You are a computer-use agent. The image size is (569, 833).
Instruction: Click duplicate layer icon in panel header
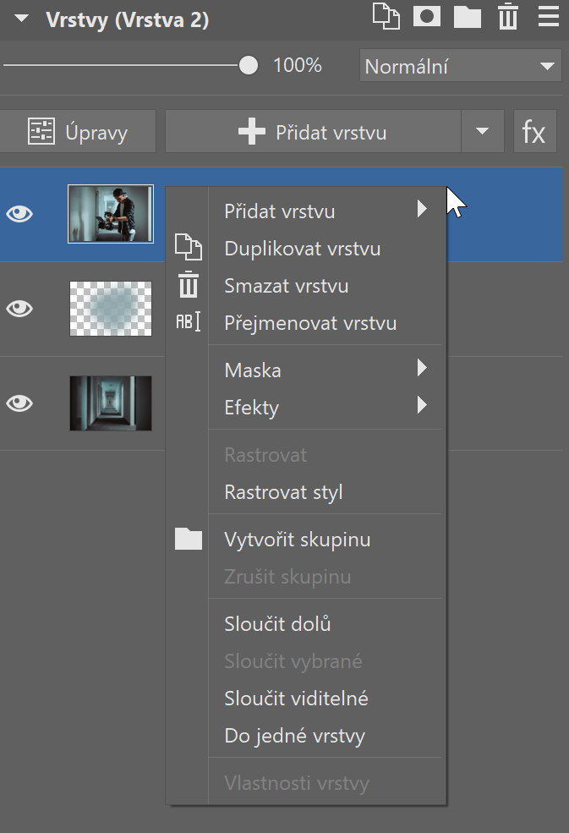coord(386,17)
